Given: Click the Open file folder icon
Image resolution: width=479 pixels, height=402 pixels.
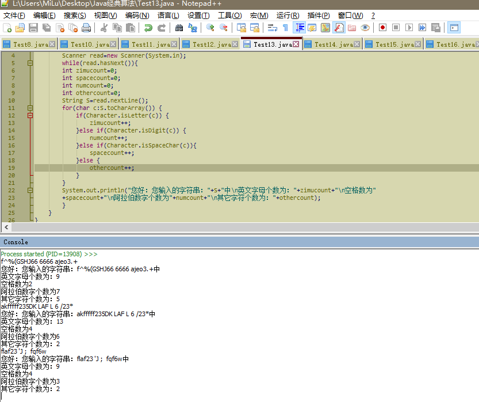Looking at the screenshot, I should pyautogui.click(x=20, y=28).
